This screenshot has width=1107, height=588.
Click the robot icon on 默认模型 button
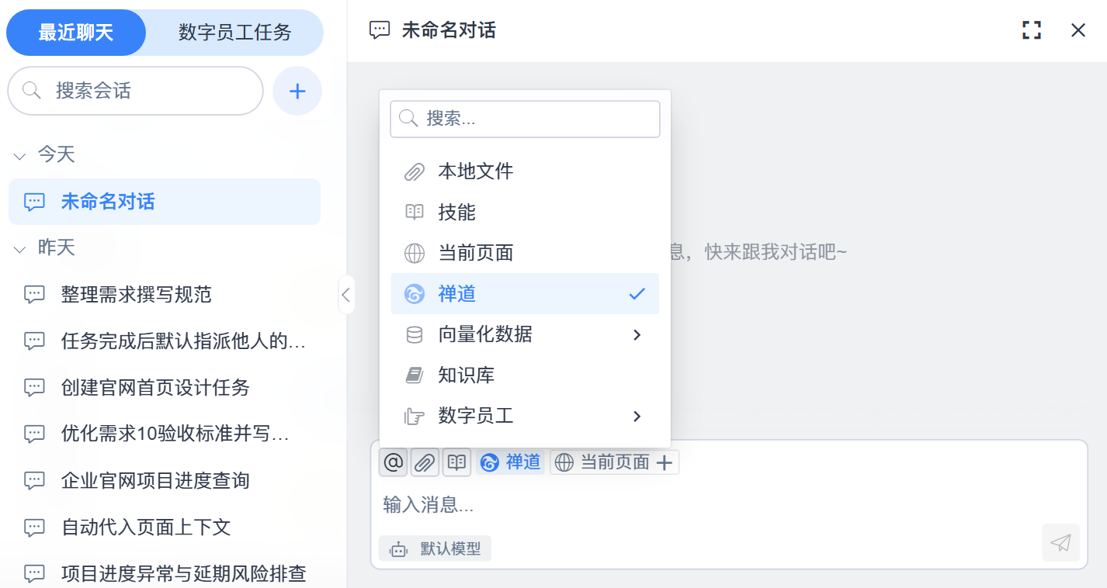(399, 549)
